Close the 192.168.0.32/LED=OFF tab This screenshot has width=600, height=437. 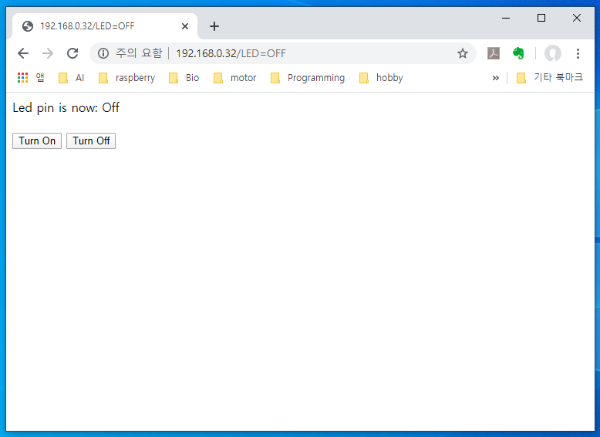coord(185,26)
